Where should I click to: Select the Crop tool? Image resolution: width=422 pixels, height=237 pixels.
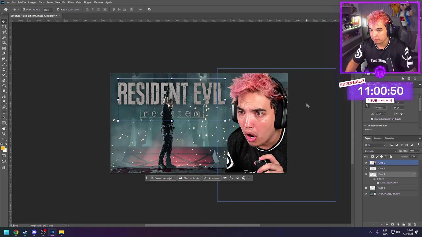coord(4,43)
